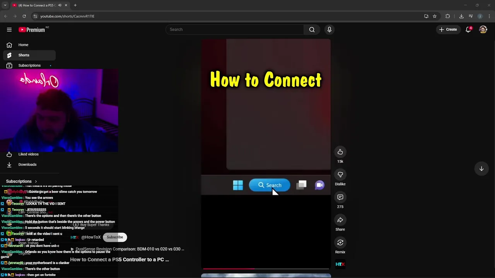Expand the Subscriptions section chevron
The height and width of the screenshot is (278, 495).
point(36,181)
